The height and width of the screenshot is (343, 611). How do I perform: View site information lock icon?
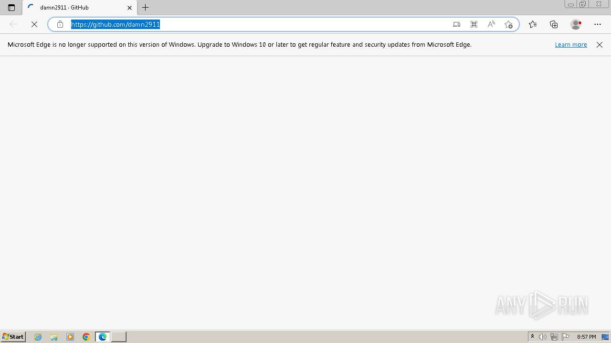(x=60, y=24)
